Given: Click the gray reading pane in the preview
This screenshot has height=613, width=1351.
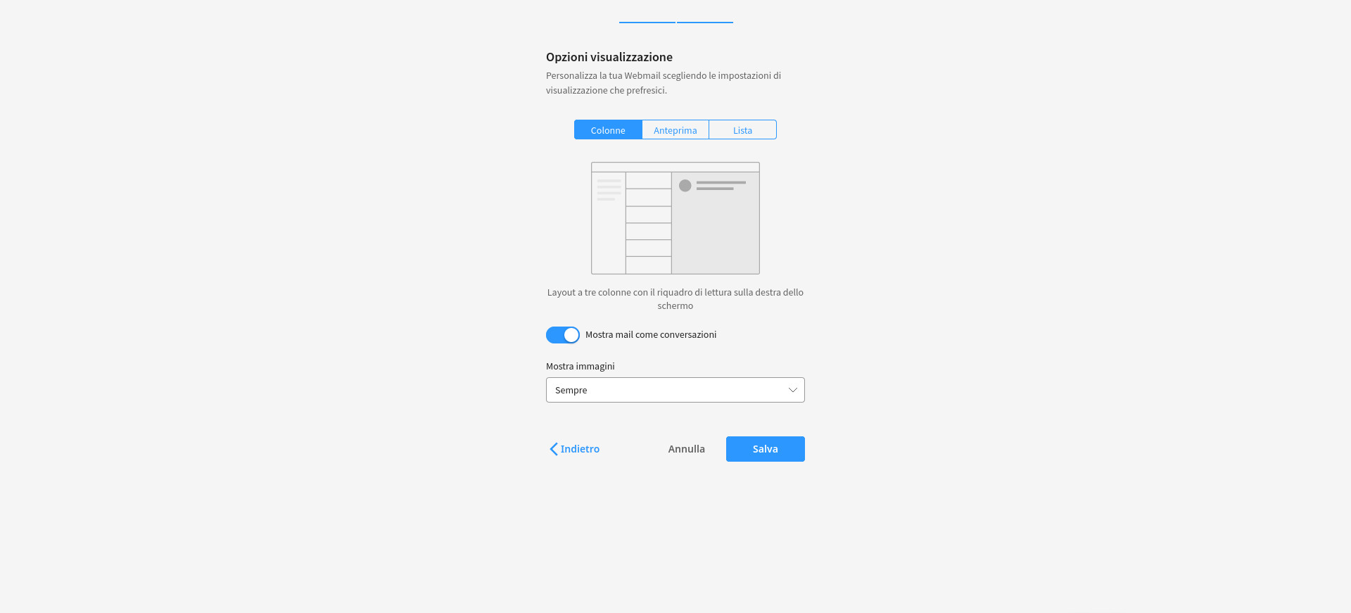Looking at the screenshot, I should coord(716,223).
